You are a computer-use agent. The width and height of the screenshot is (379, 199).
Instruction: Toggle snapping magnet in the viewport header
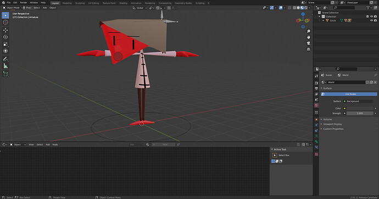[158, 8]
